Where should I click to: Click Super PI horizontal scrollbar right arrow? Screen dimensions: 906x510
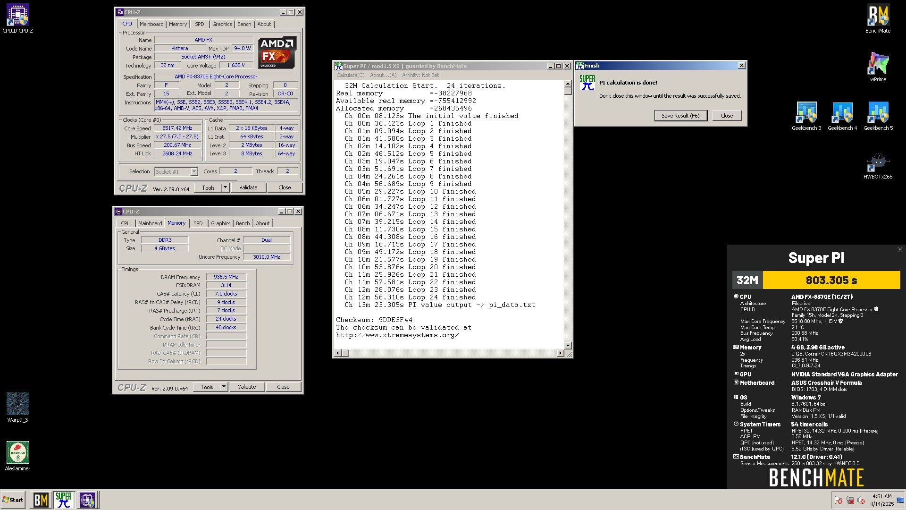(x=561, y=353)
